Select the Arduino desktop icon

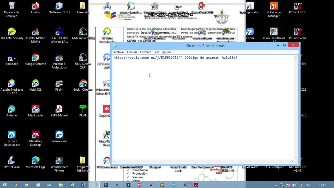click(x=12, y=111)
